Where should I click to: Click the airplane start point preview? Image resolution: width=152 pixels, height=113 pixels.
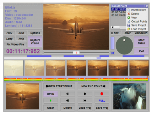pos(23,96)
